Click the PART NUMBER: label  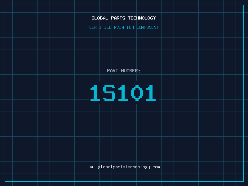(x=124, y=71)
